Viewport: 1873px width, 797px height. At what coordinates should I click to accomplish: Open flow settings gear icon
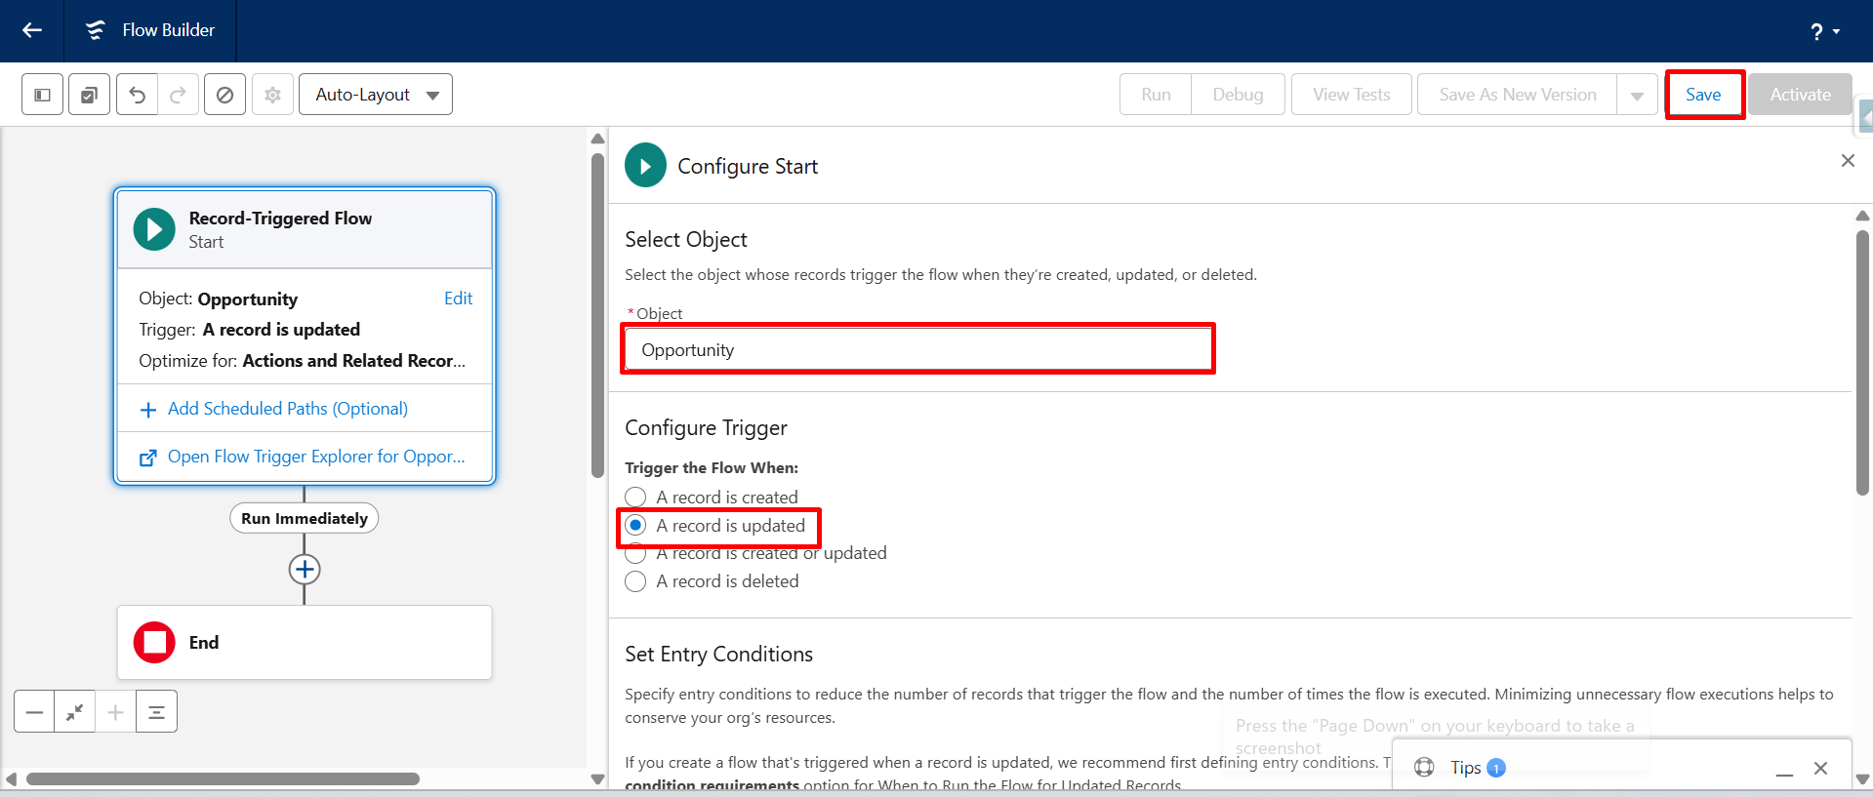(272, 95)
